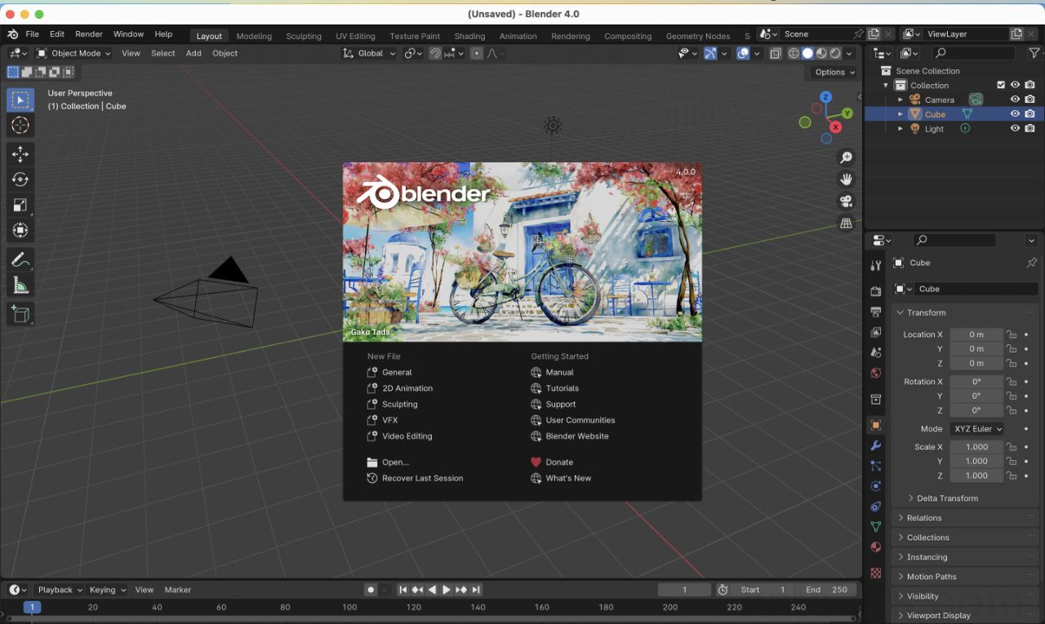Open the View Layer properties tab
Viewport: 1045px width, 624px height.
(876, 332)
